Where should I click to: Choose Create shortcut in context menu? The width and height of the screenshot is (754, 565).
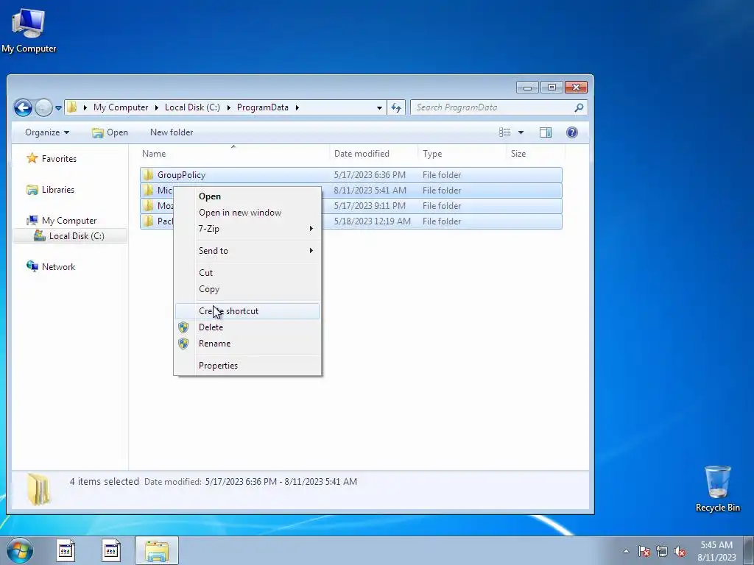(x=247, y=311)
